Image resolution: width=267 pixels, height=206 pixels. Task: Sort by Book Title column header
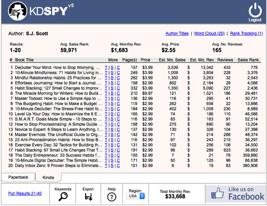click(24, 60)
